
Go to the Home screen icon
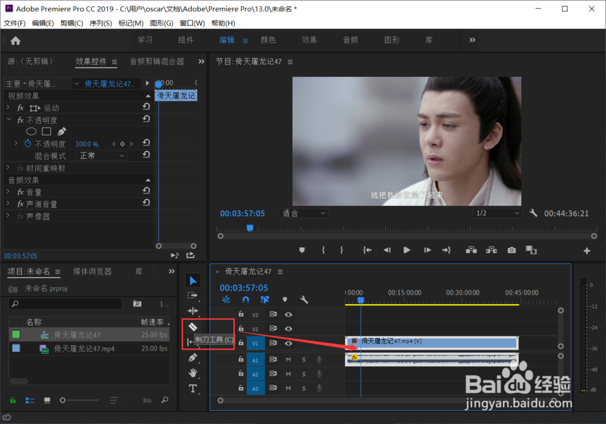point(16,41)
